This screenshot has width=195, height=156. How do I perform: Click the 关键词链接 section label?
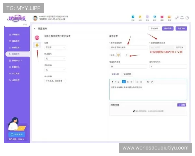(x=115, y=105)
